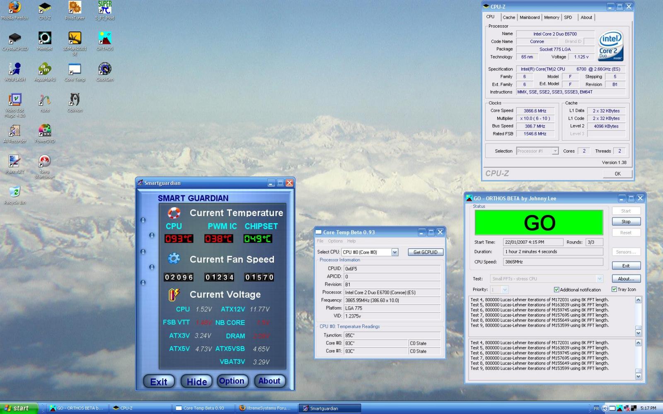The image size is (663, 414).
Task: Open the Options menu in Core Temp
Action: pos(335,241)
